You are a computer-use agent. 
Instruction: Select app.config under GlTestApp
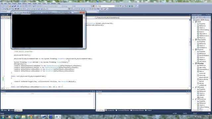point(202,67)
